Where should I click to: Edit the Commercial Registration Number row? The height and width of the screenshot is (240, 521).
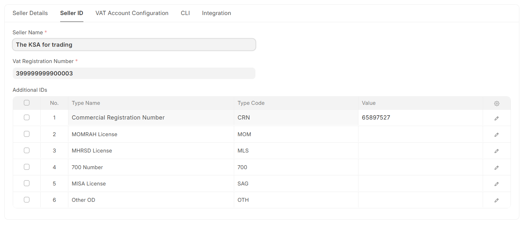click(x=496, y=118)
